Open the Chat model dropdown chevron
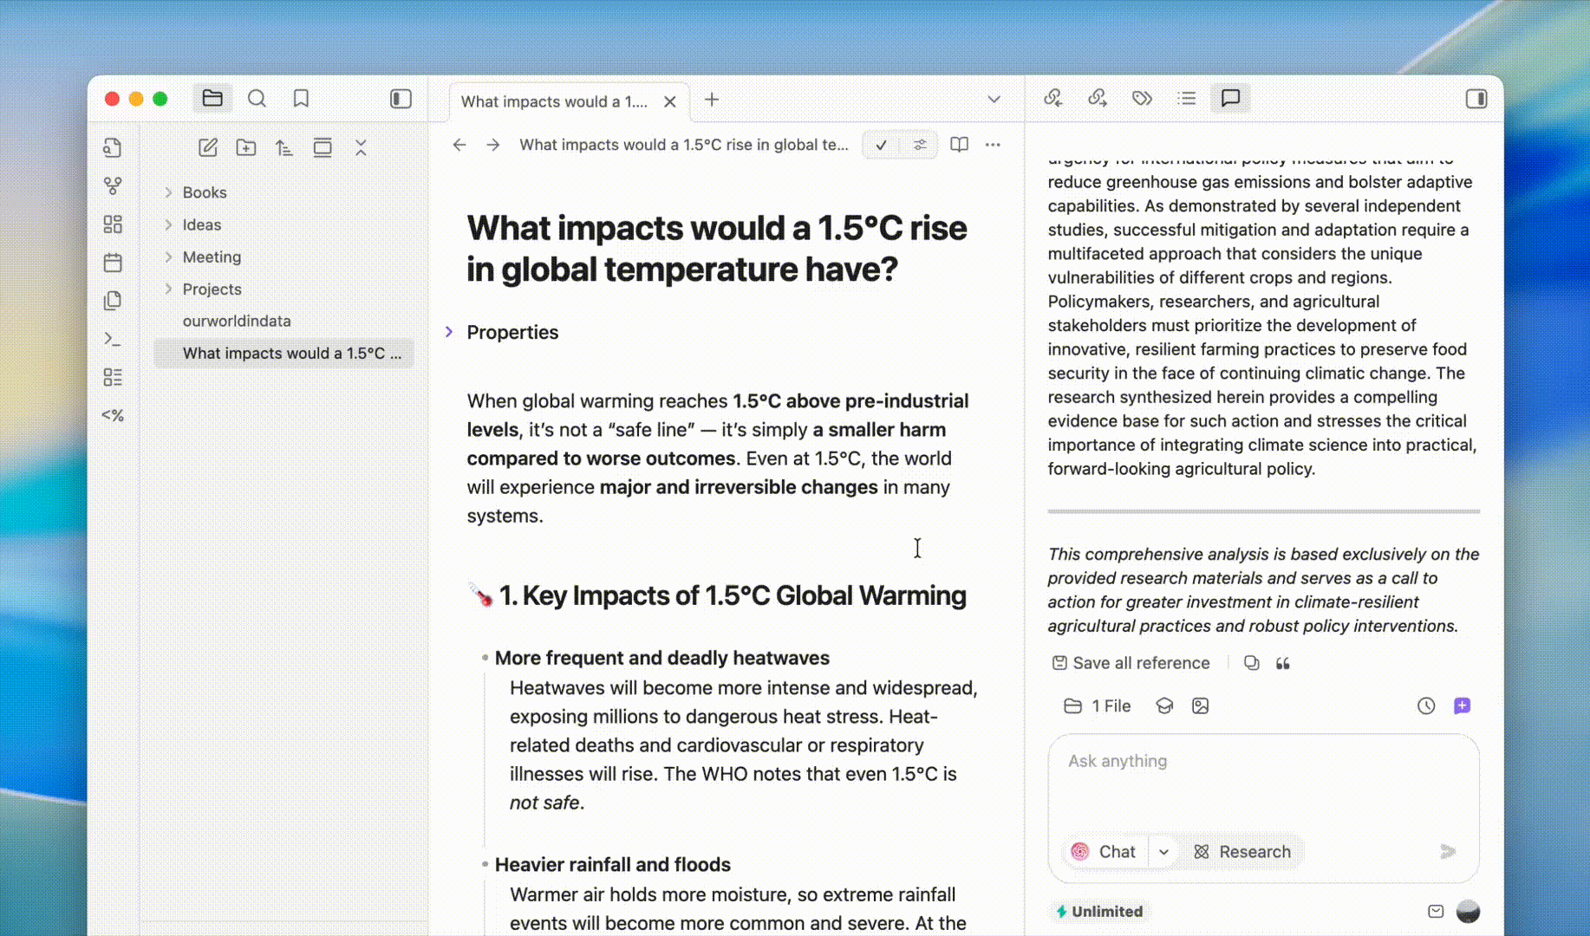This screenshot has height=936, width=1590. click(x=1163, y=852)
